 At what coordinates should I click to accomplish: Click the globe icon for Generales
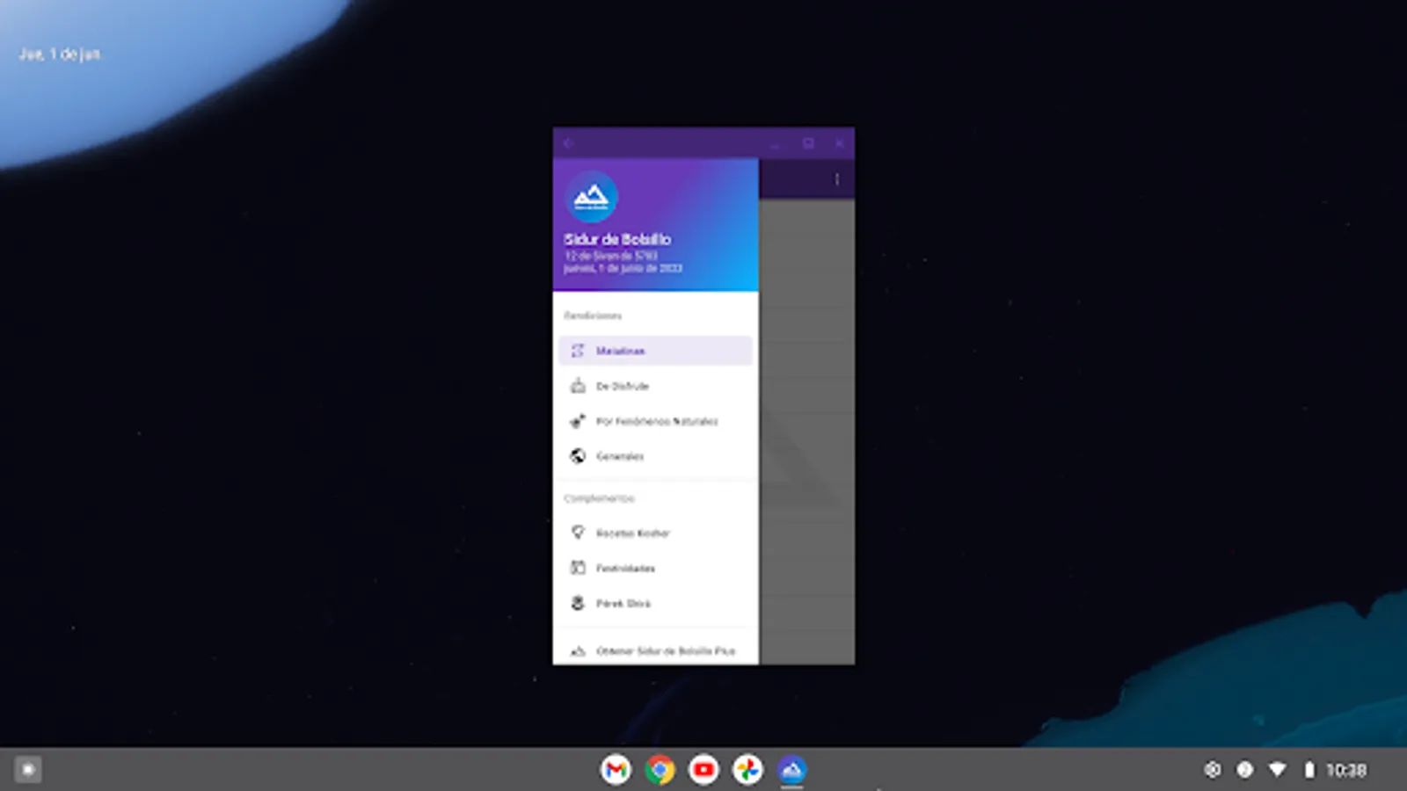pyautogui.click(x=578, y=456)
